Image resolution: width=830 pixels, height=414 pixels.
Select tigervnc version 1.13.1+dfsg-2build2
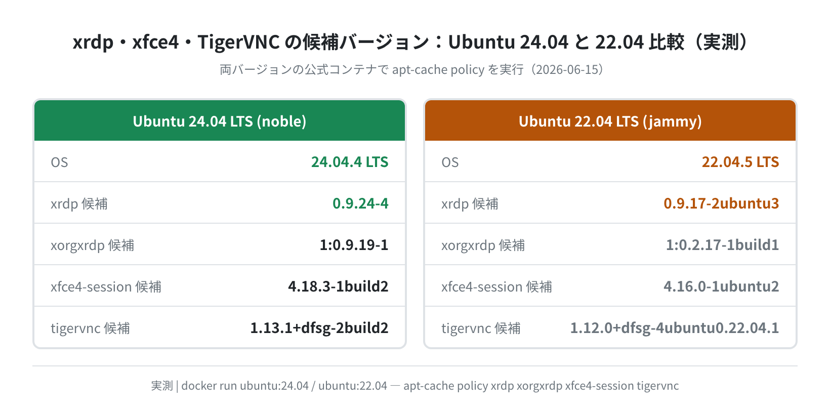point(319,328)
